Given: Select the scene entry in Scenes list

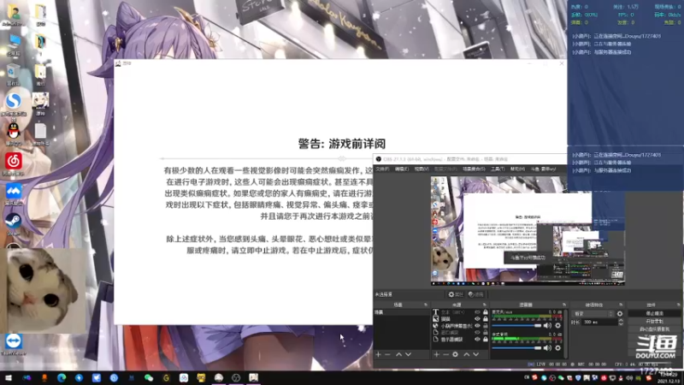Looking at the screenshot, I should click(402, 312).
